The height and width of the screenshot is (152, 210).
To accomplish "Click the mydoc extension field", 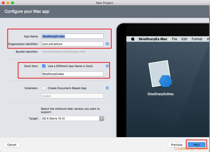I will click(x=72, y=96).
